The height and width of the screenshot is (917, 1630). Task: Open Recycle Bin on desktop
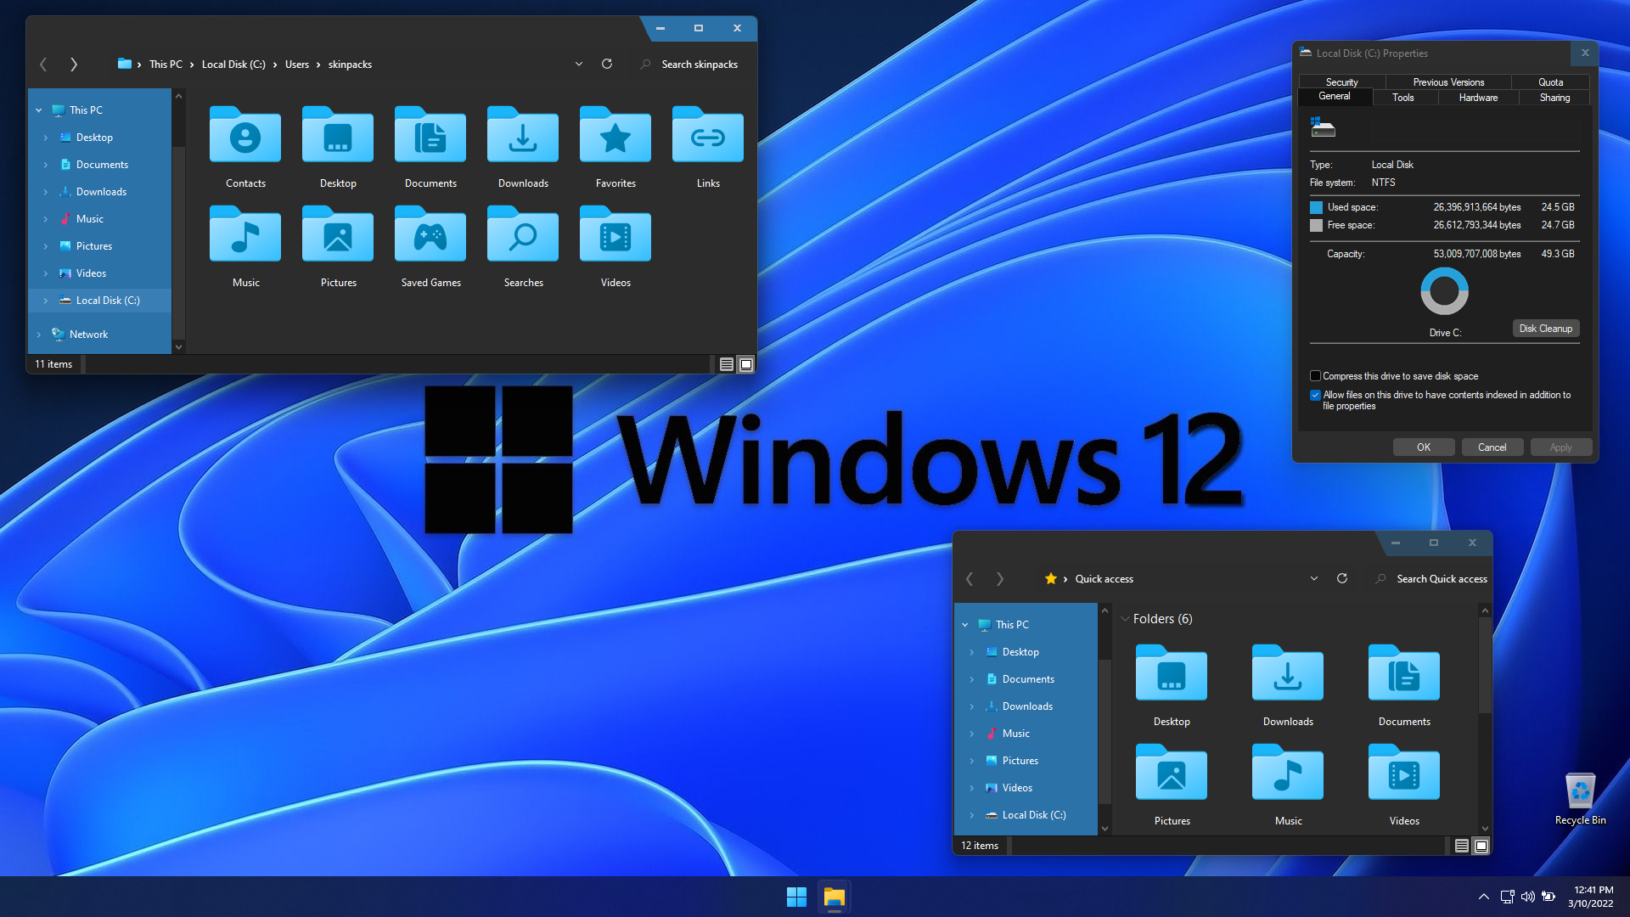pyautogui.click(x=1580, y=798)
